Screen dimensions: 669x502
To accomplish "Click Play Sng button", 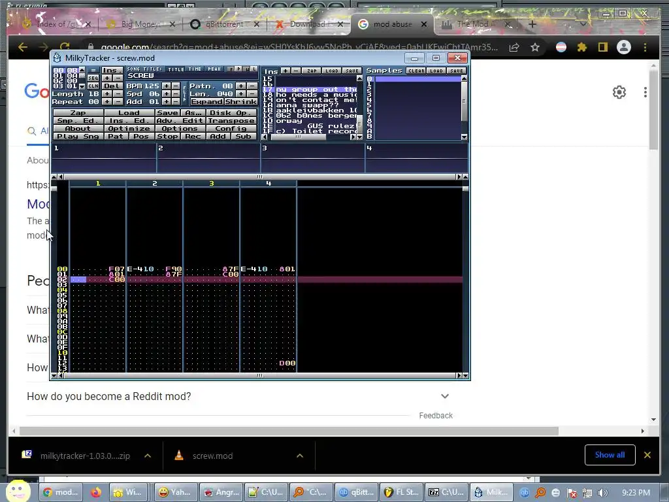I will 78,136.
